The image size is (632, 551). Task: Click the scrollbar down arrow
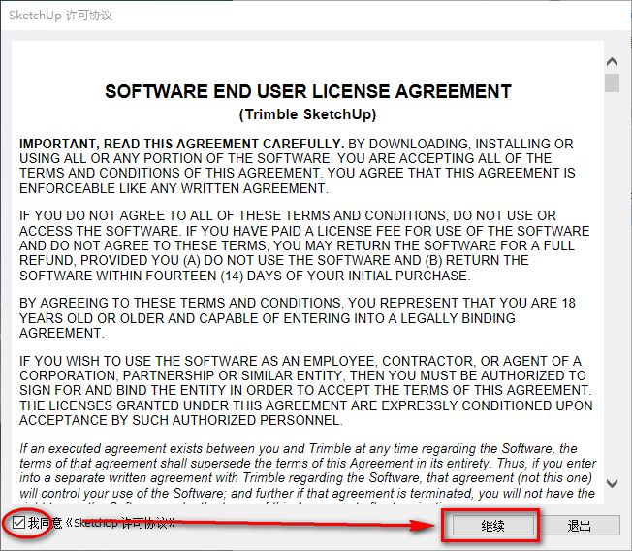[612, 482]
